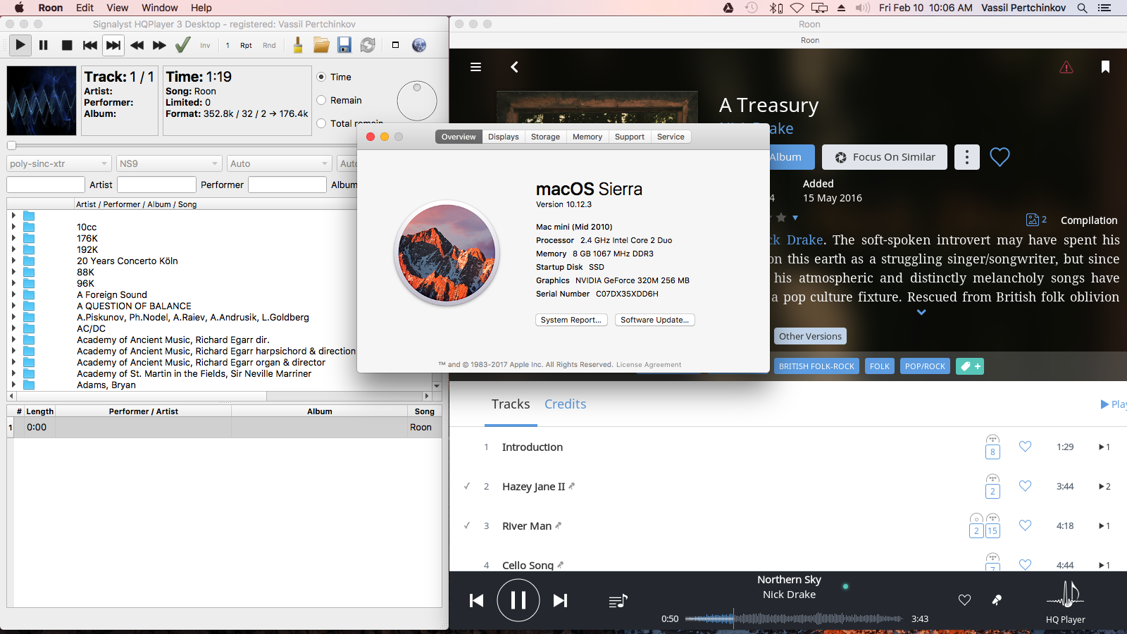Open the License Agreement link
This screenshot has height=634, width=1127.
pos(649,365)
